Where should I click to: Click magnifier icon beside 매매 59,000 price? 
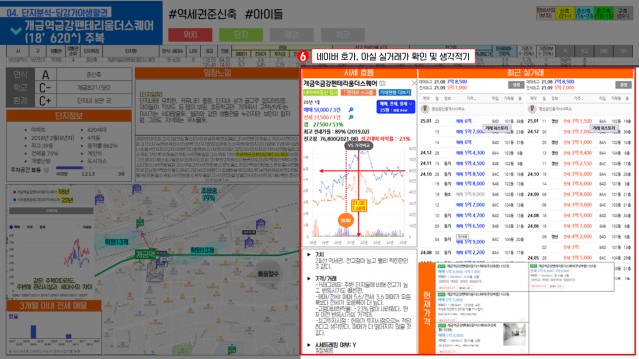tap(351, 110)
